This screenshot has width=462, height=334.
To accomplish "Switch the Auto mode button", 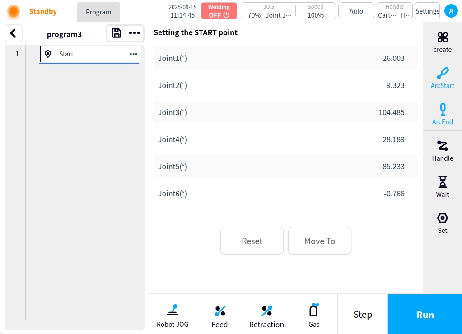I will 356,11.
